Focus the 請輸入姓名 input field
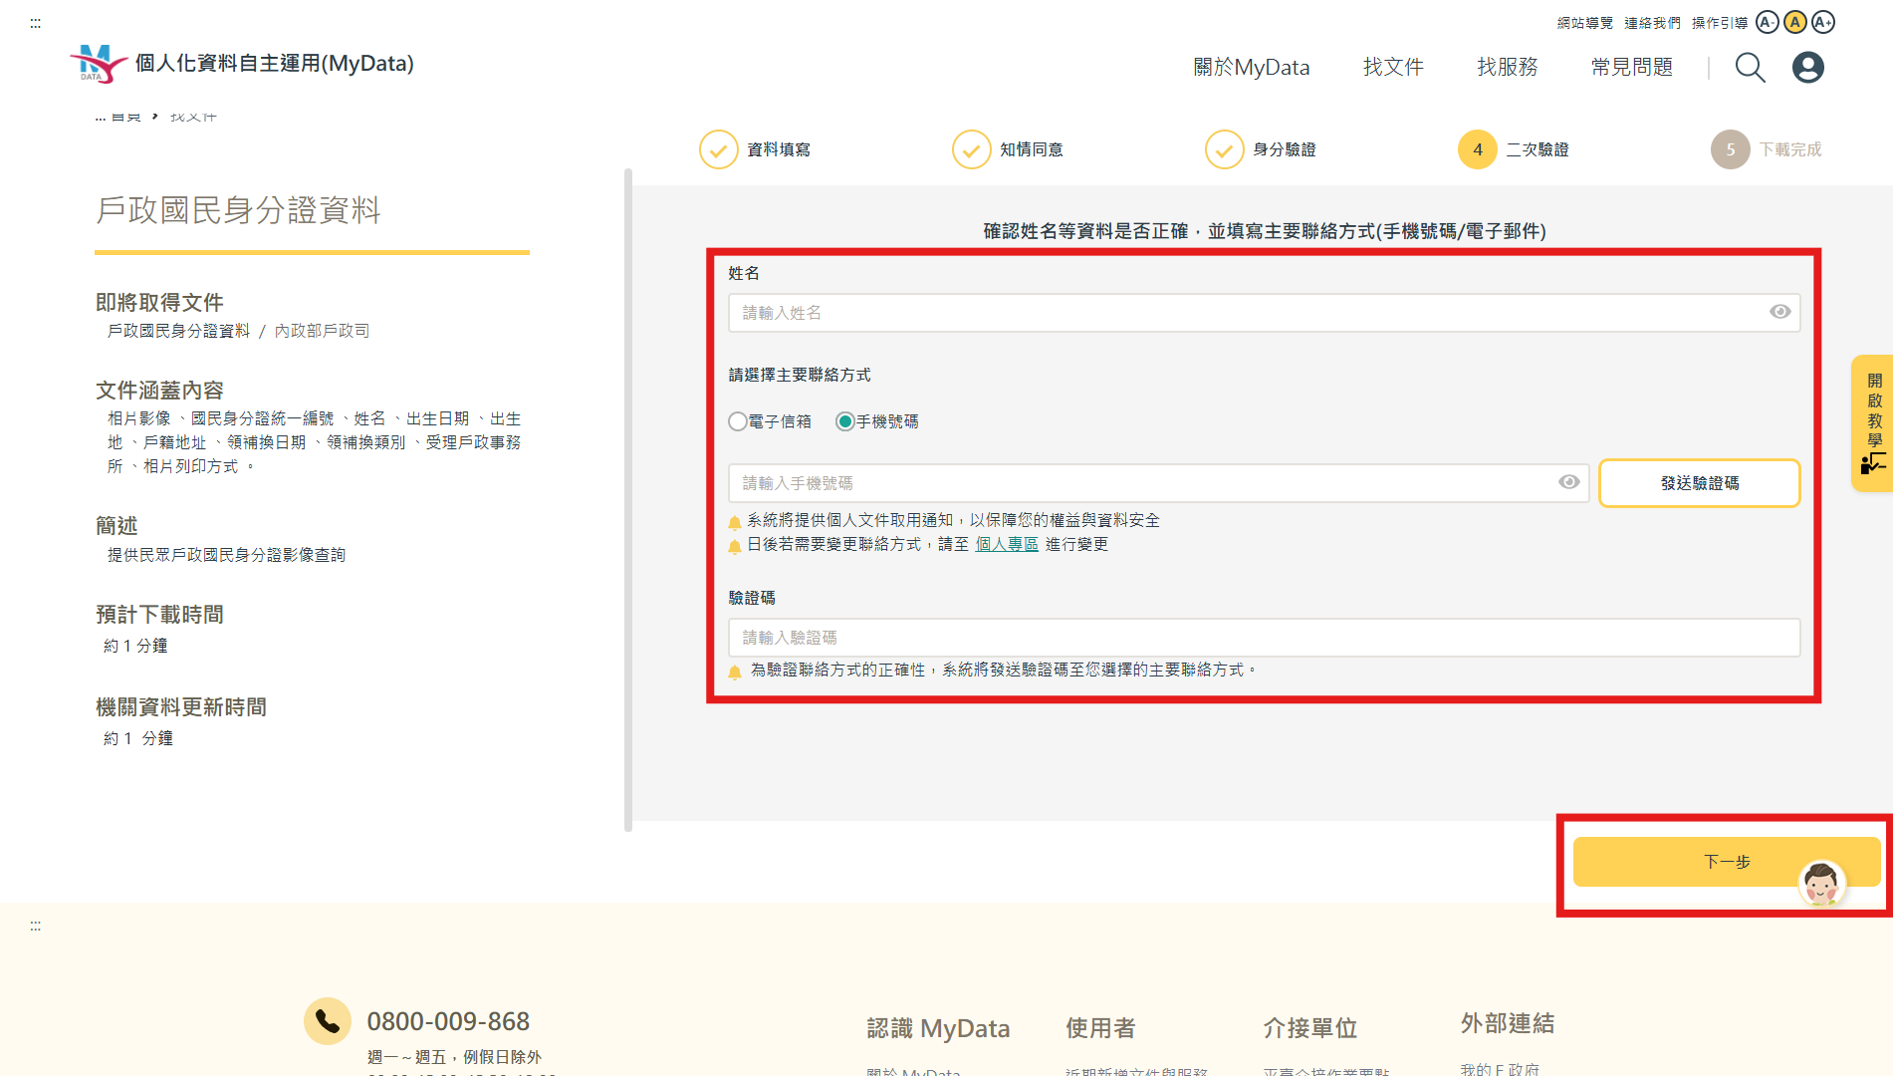1893x1076 pixels. pos(1264,313)
